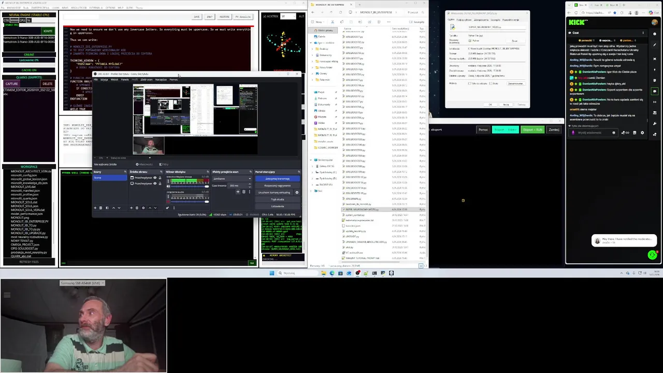663x373 pixels.
Task: Click the IGNITE button in Monolit
Action: click(x=48, y=31)
